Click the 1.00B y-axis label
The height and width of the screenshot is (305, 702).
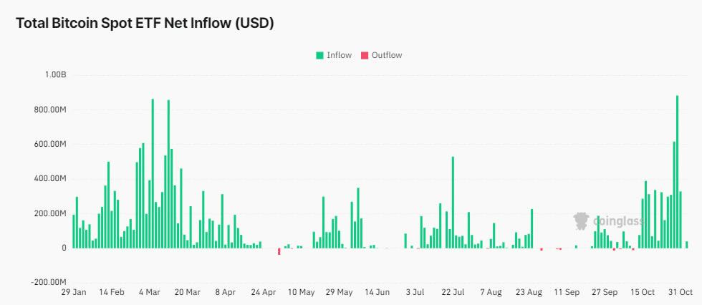click(x=55, y=75)
